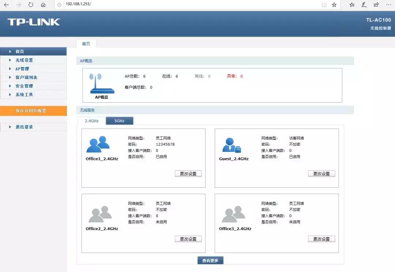This screenshot has height=272, width=395.
Task: Click the Guest_2.4GHz network name
Action: coord(234,159)
